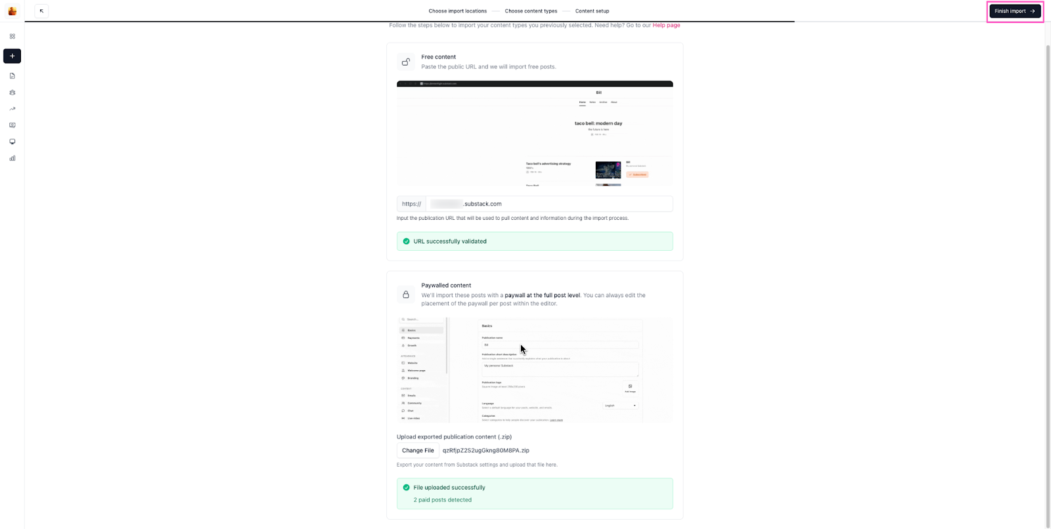Open the posts document icon in sidebar

point(12,76)
